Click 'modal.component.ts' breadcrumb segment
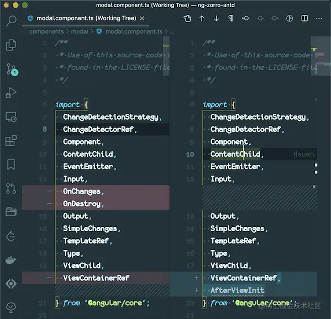Viewport: 331px width, 319px height. (x=134, y=31)
